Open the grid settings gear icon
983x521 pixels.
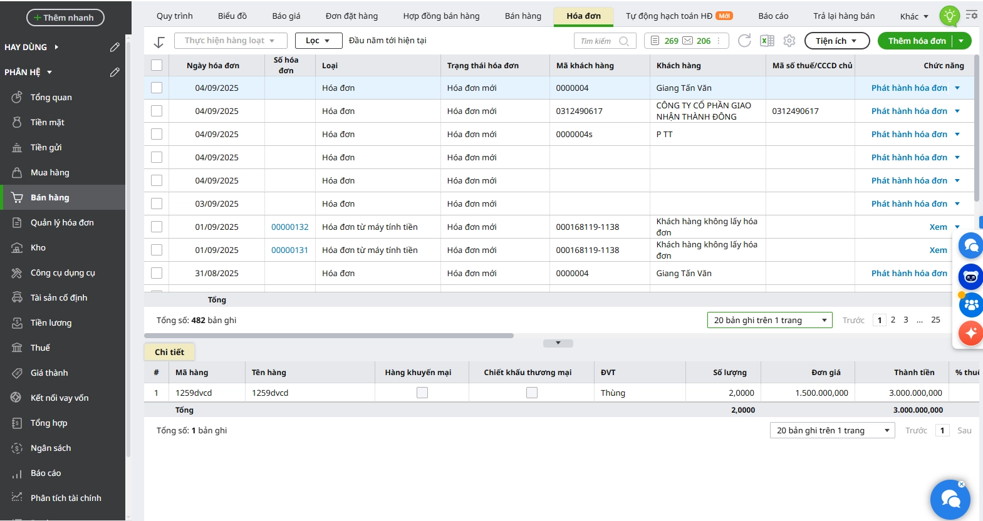(789, 41)
